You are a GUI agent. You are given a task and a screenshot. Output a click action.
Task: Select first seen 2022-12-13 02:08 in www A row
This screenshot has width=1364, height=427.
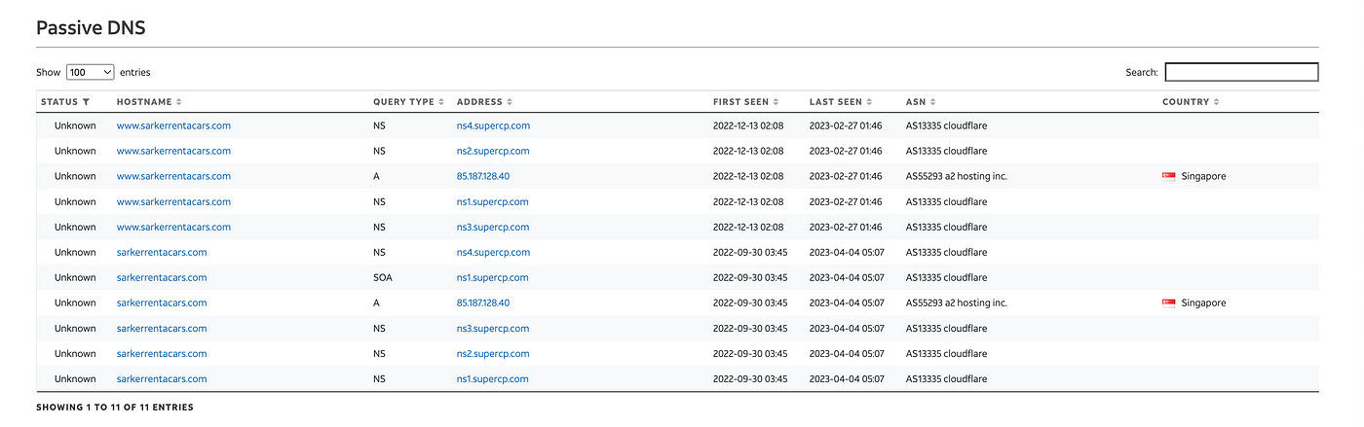(748, 176)
